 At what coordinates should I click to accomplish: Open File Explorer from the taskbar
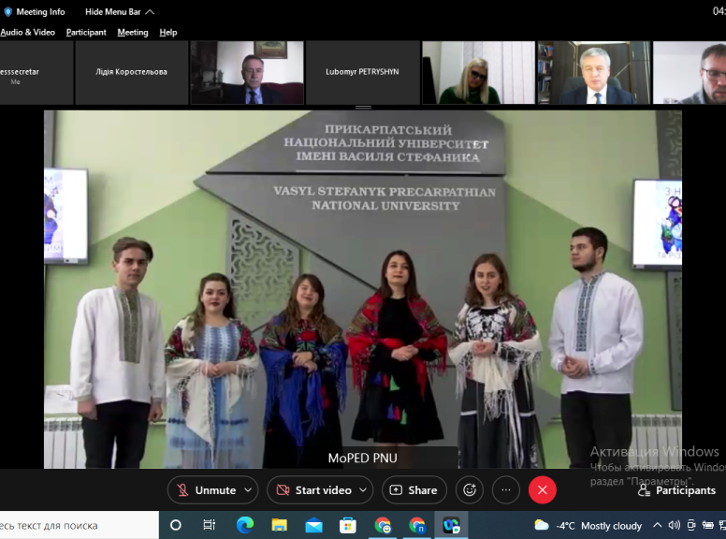point(279,526)
